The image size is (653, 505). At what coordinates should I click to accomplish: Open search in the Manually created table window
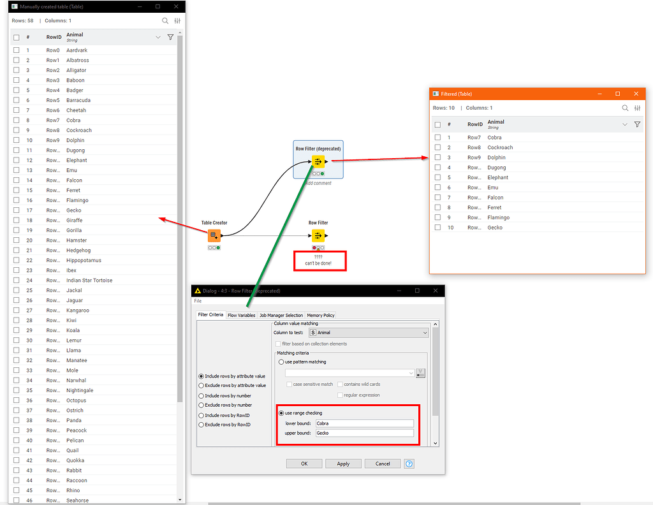pyautogui.click(x=165, y=20)
